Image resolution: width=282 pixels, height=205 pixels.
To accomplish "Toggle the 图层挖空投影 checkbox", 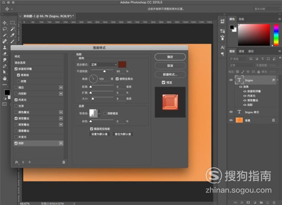I will click(92, 129).
